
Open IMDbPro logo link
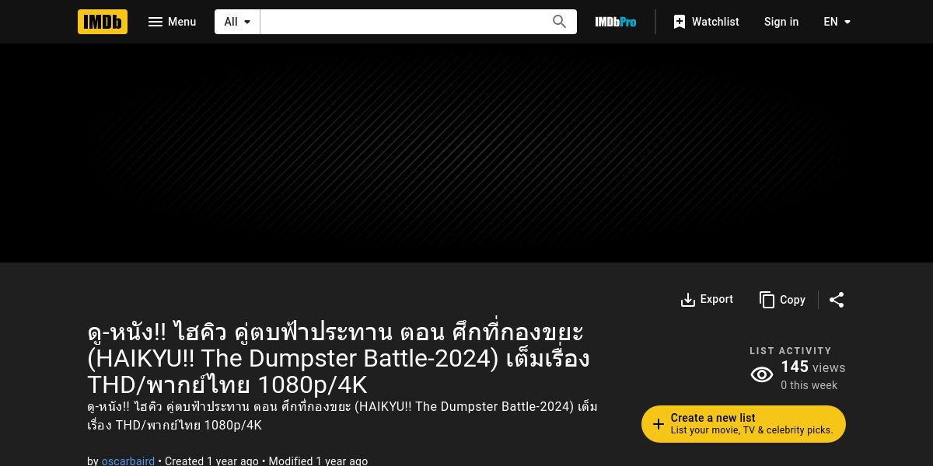(x=616, y=22)
